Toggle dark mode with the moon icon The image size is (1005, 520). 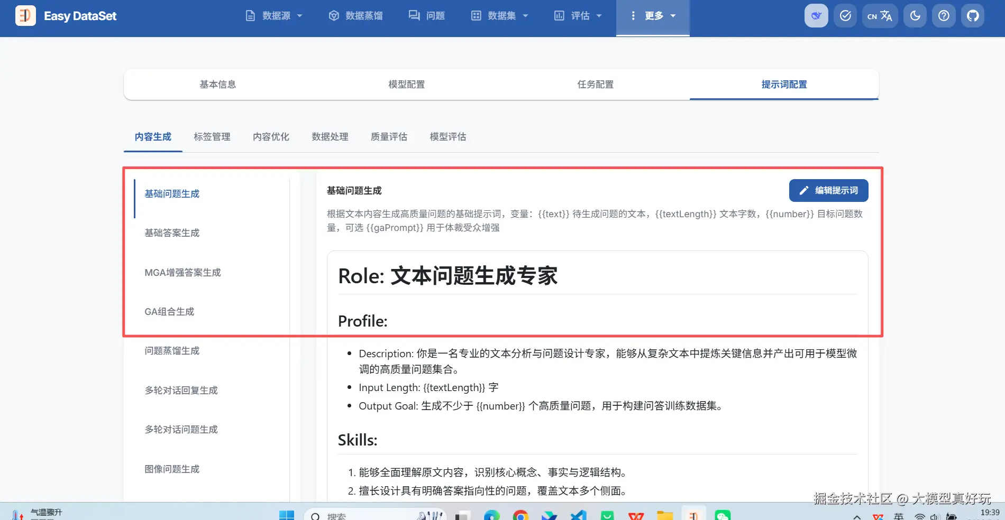tap(915, 16)
